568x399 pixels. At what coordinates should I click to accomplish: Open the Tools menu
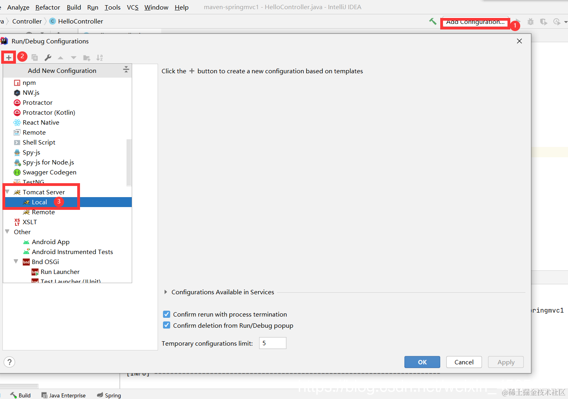tap(113, 7)
